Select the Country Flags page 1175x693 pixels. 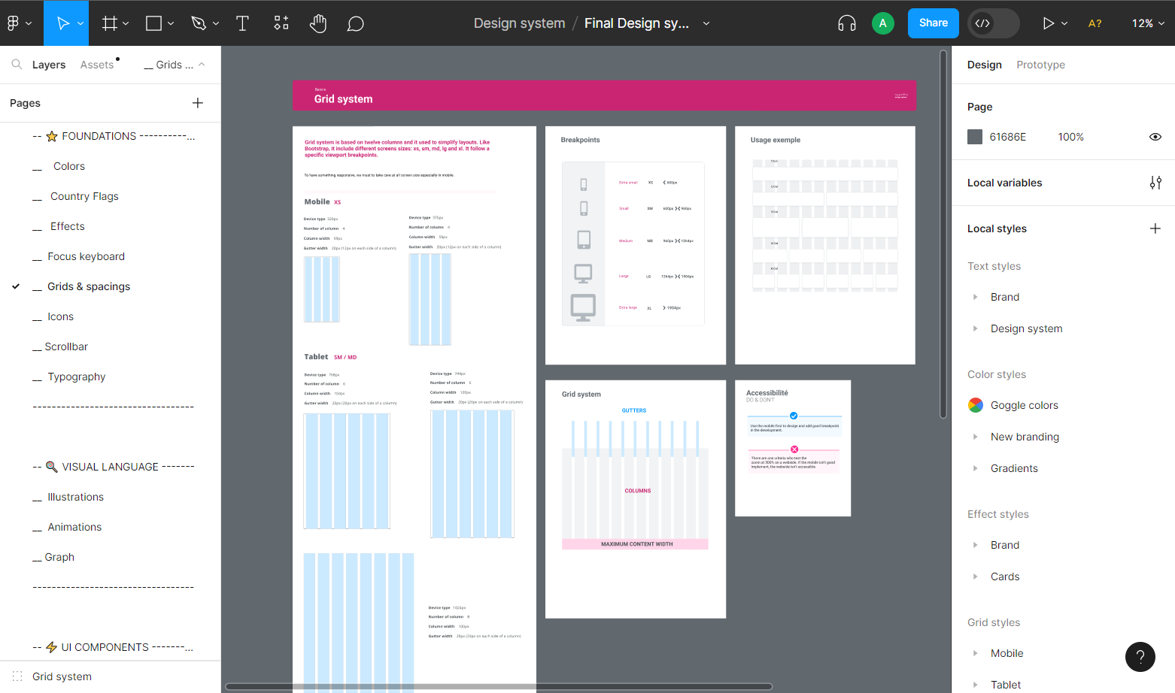click(x=85, y=196)
